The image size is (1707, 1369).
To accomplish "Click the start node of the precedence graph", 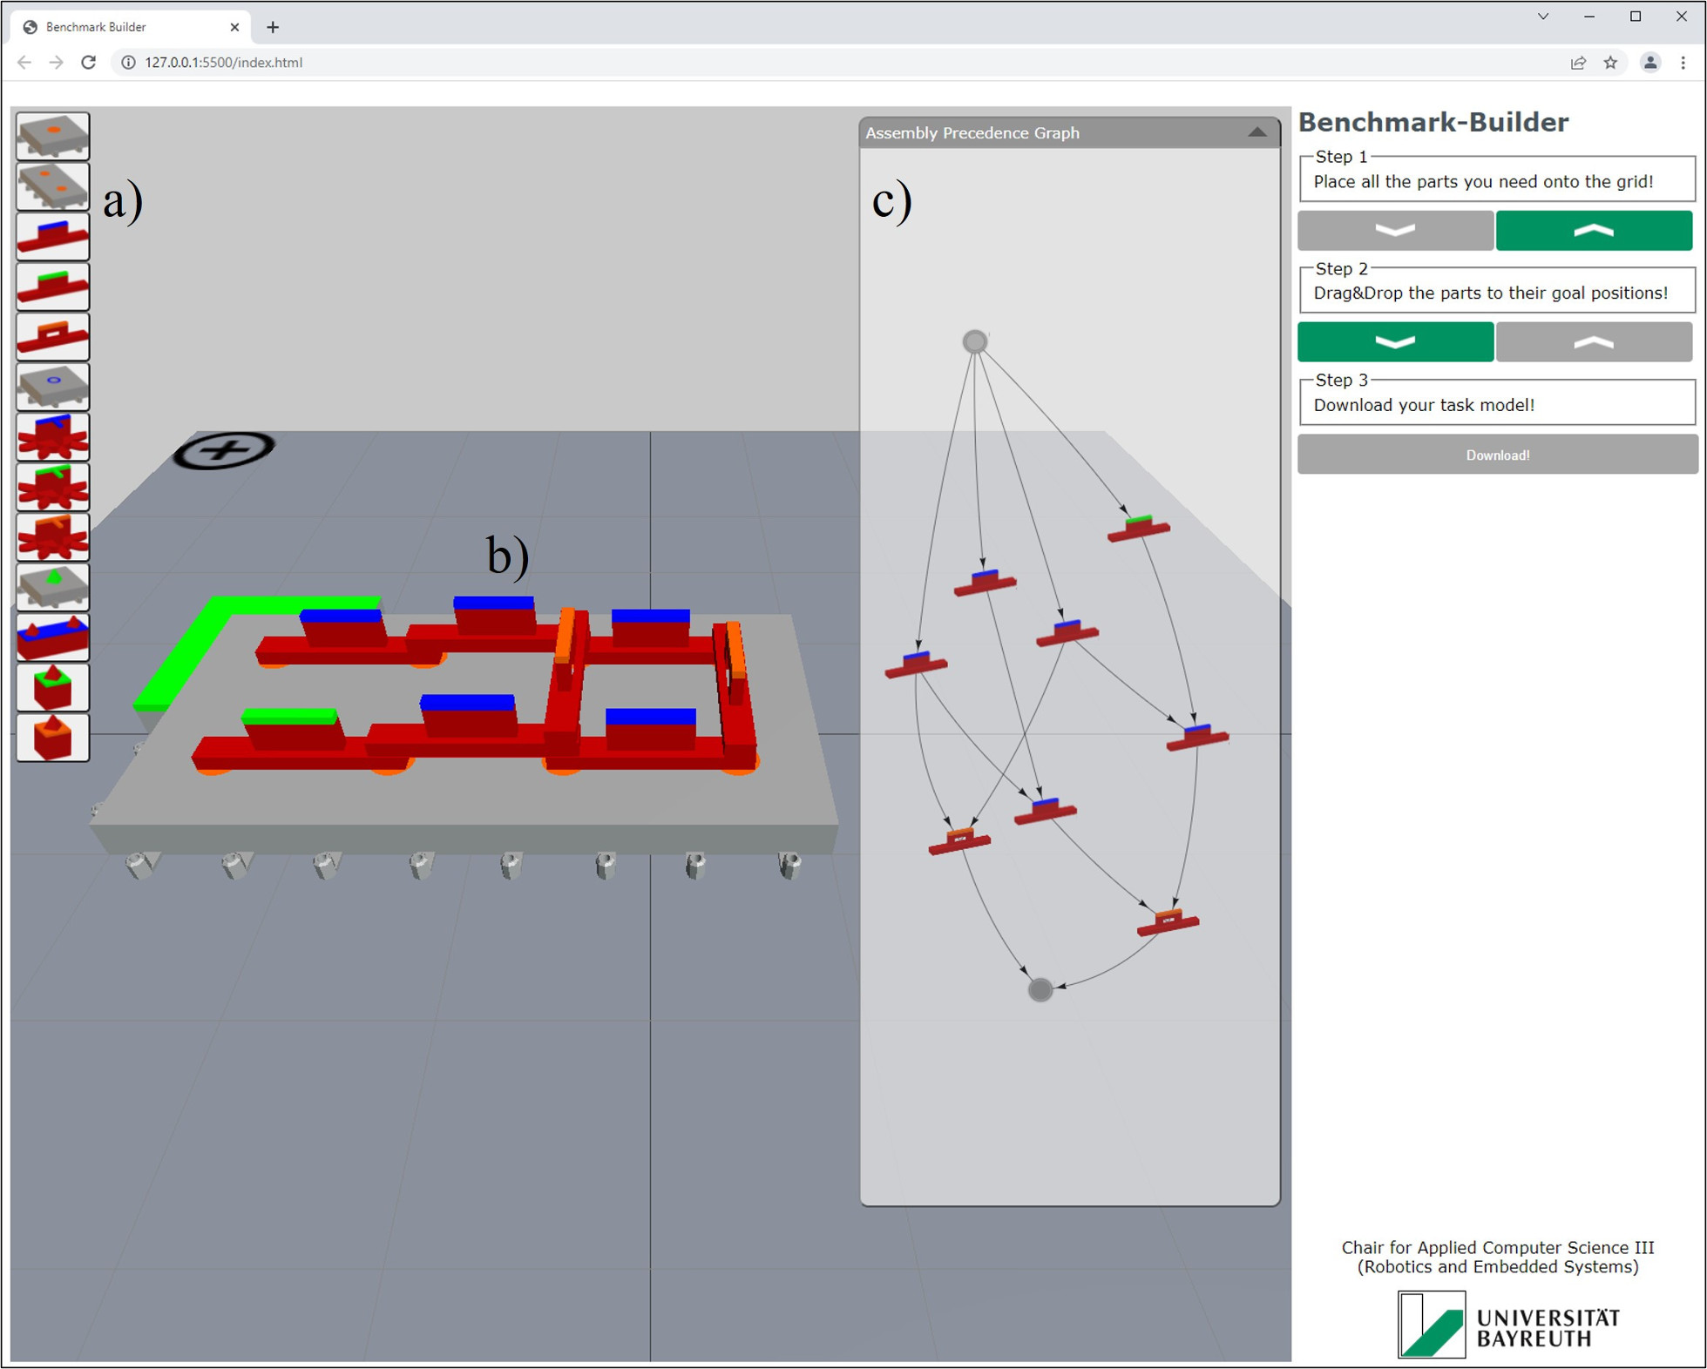I will [975, 341].
